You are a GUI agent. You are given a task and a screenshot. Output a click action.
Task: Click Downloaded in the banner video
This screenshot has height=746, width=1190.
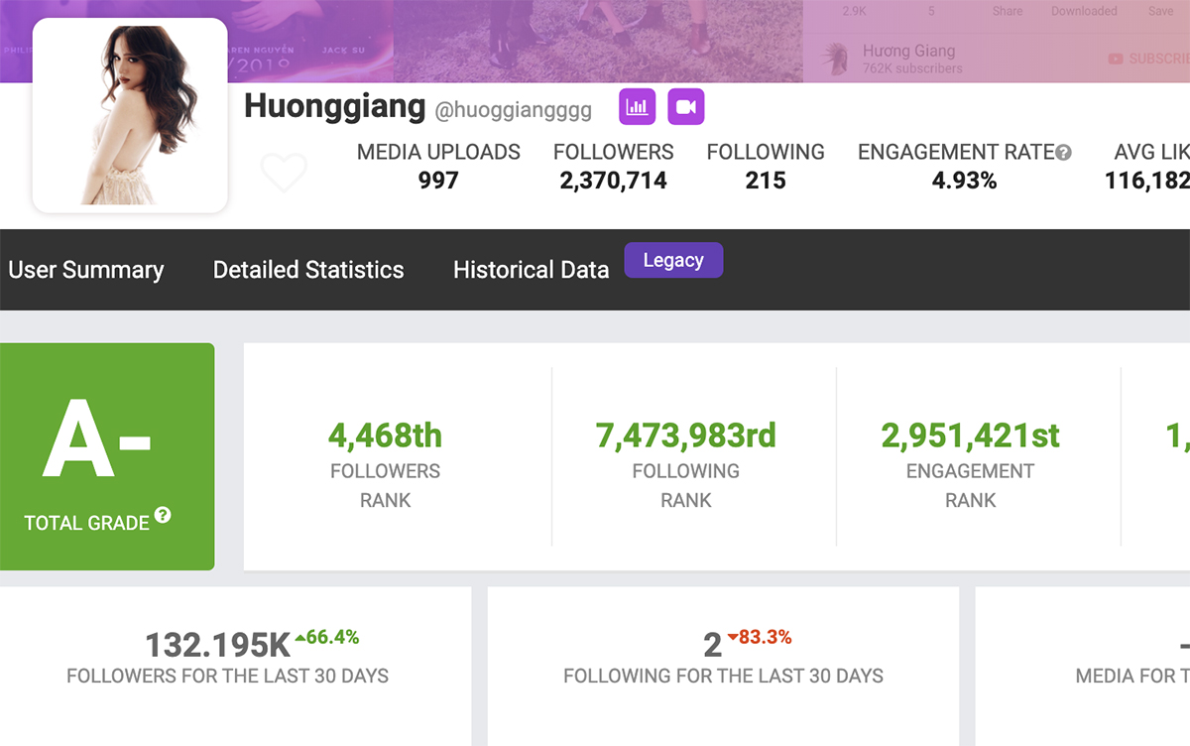[x=1084, y=11]
